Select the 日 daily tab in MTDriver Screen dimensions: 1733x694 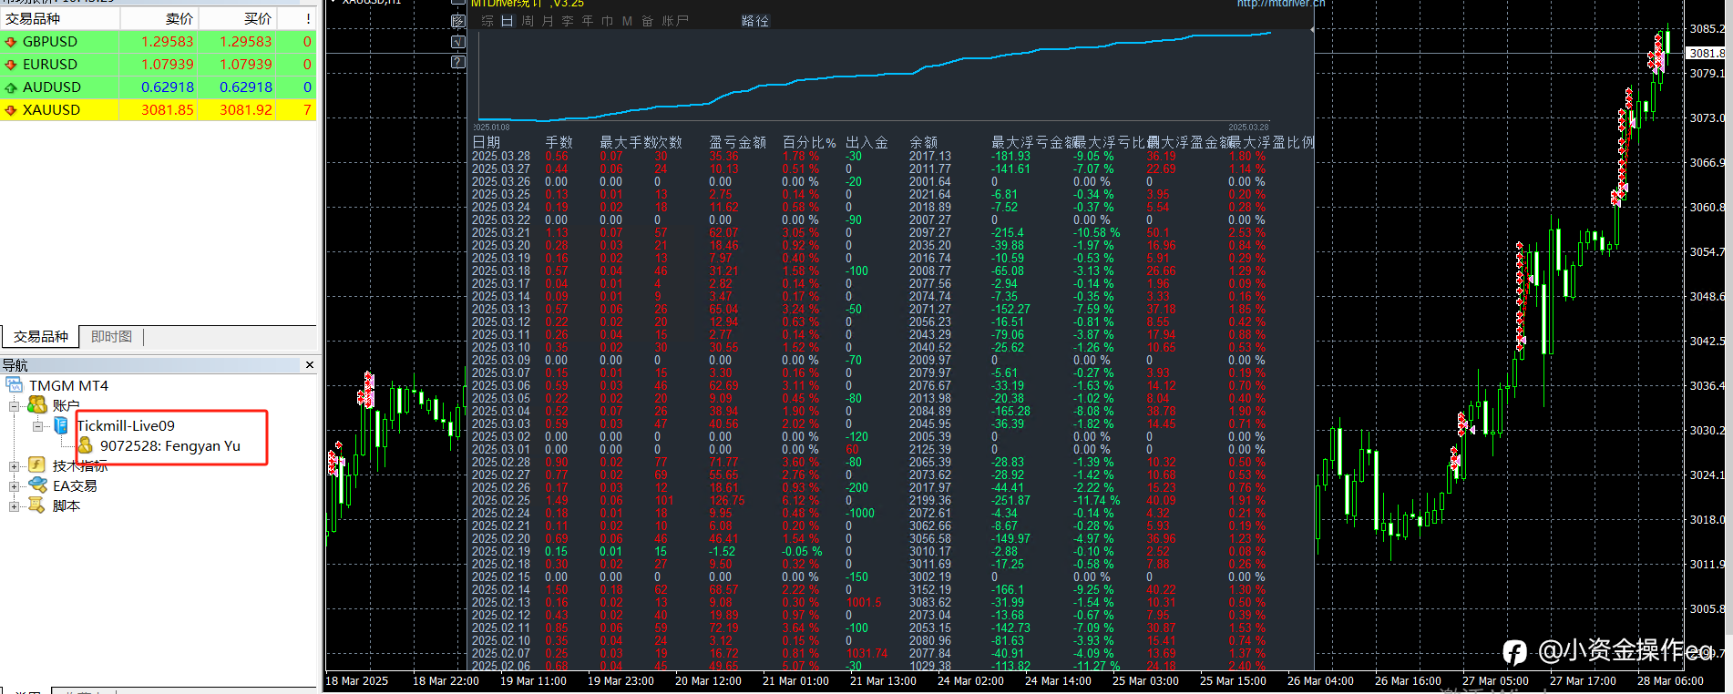[x=508, y=21]
